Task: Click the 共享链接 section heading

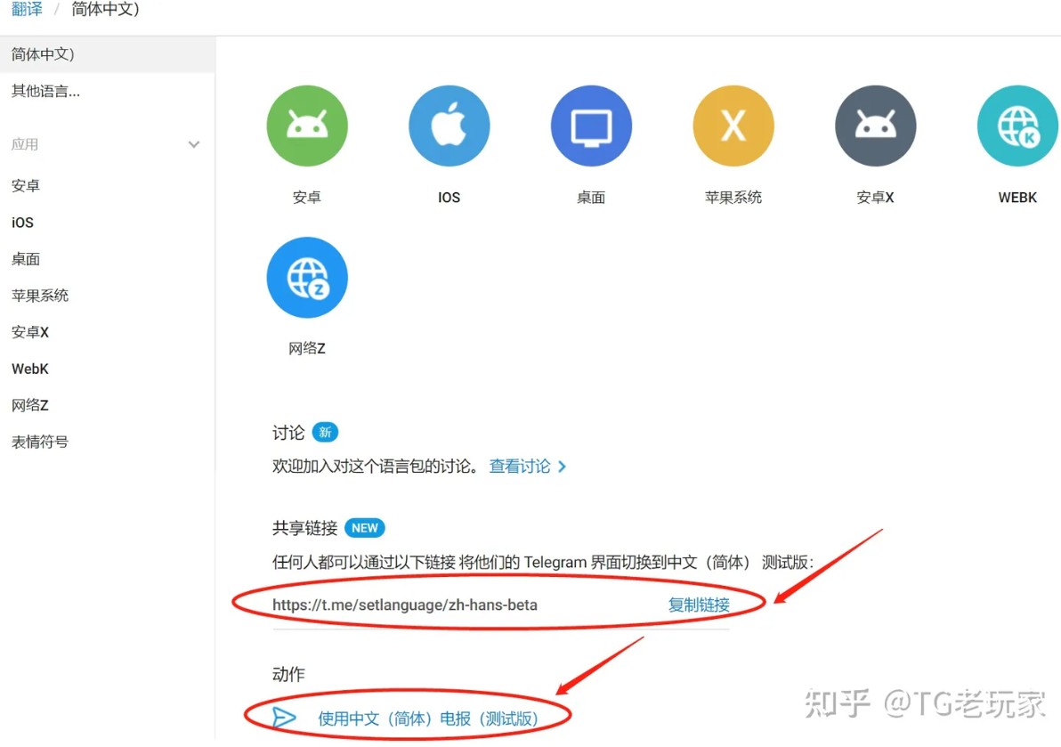Action: (304, 528)
